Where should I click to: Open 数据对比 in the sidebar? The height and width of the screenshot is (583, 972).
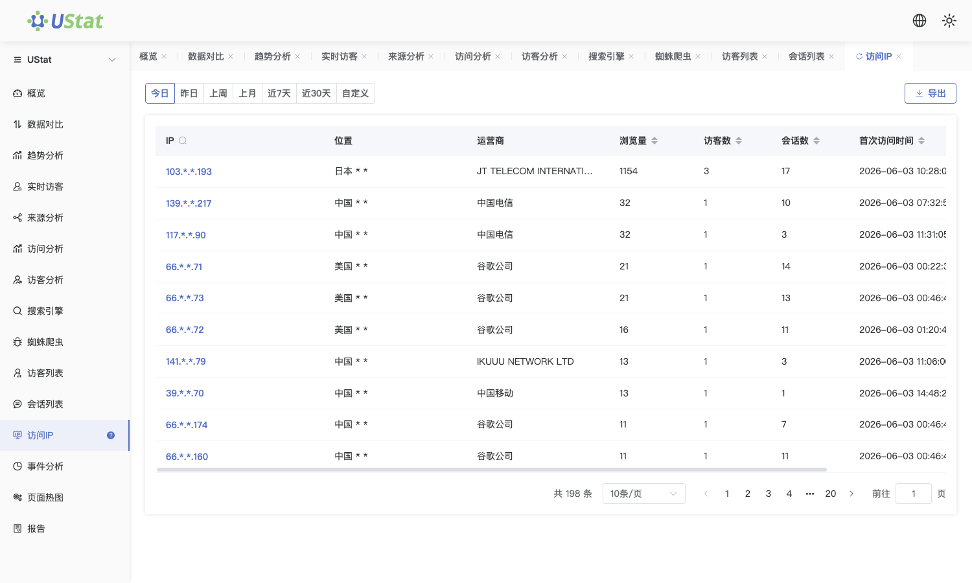click(x=65, y=124)
